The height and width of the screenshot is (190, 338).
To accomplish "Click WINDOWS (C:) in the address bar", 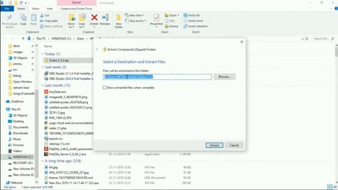I will (61, 39).
